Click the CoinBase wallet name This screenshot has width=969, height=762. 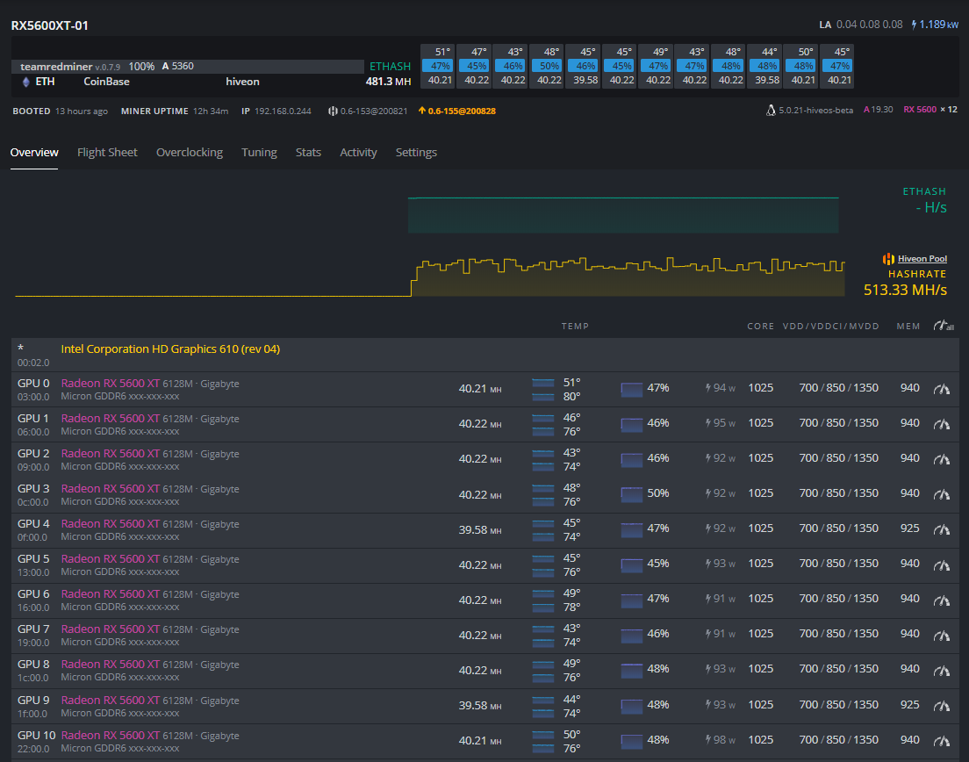pyautogui.click(x=106, y=82)
